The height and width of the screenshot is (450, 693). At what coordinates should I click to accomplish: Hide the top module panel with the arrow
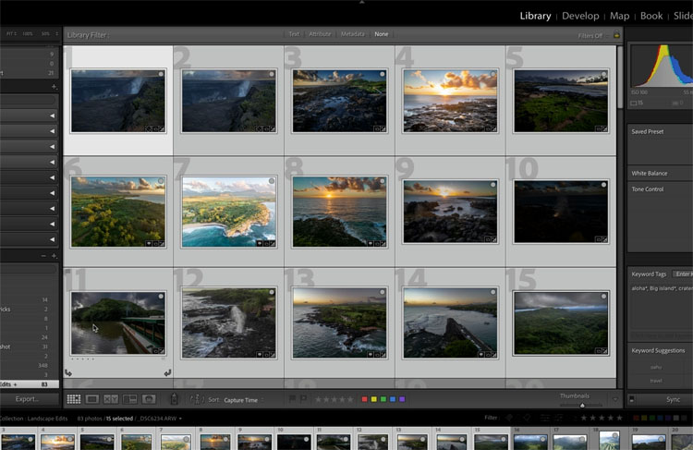click(362, 2)
